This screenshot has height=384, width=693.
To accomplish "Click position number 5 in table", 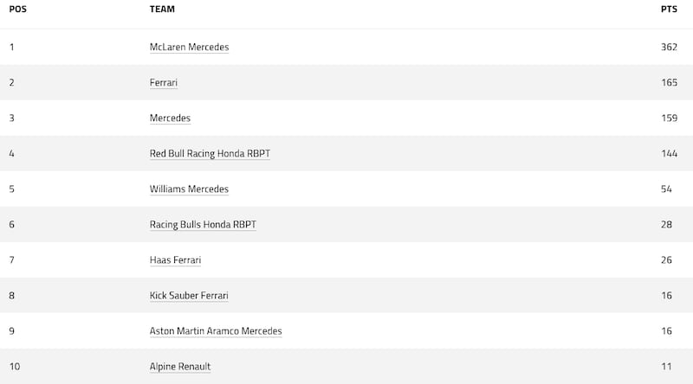I will pyautogui.click(x=12, y=189).
